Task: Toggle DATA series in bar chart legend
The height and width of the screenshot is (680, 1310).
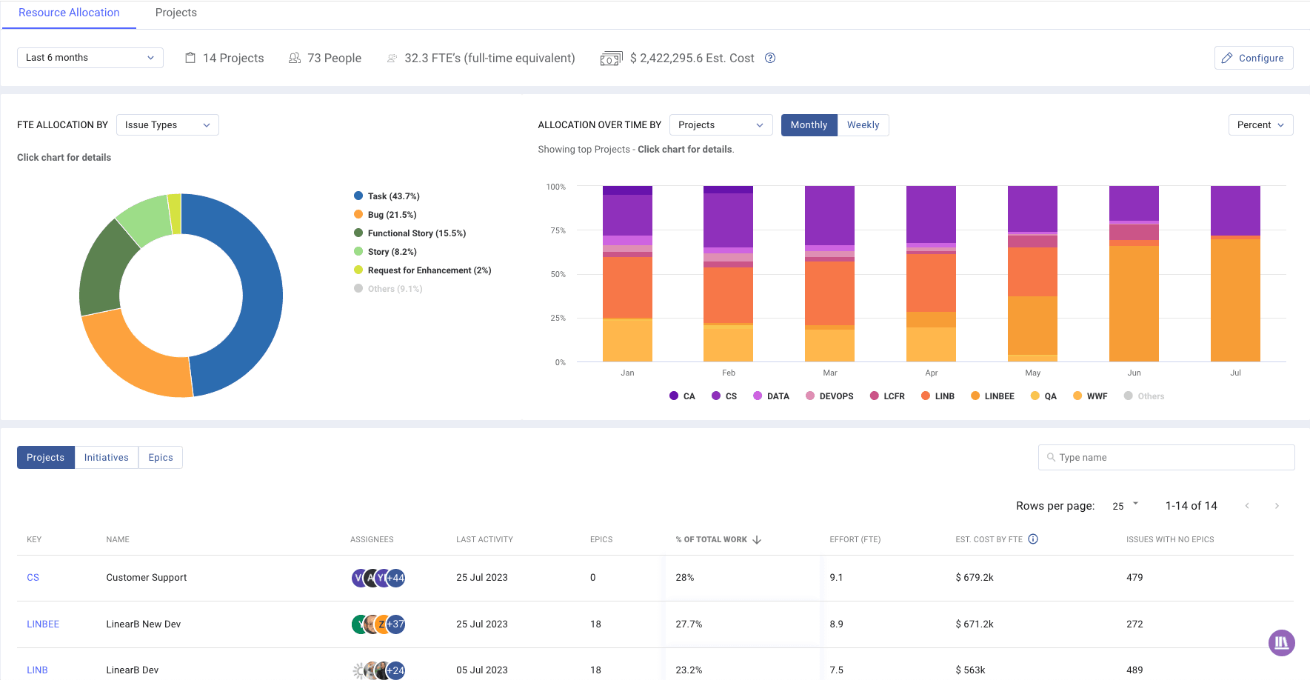Action: [771, 396]
